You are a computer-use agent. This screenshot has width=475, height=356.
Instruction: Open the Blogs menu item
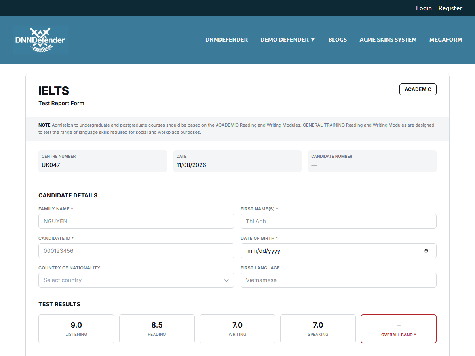coord(338,40)
